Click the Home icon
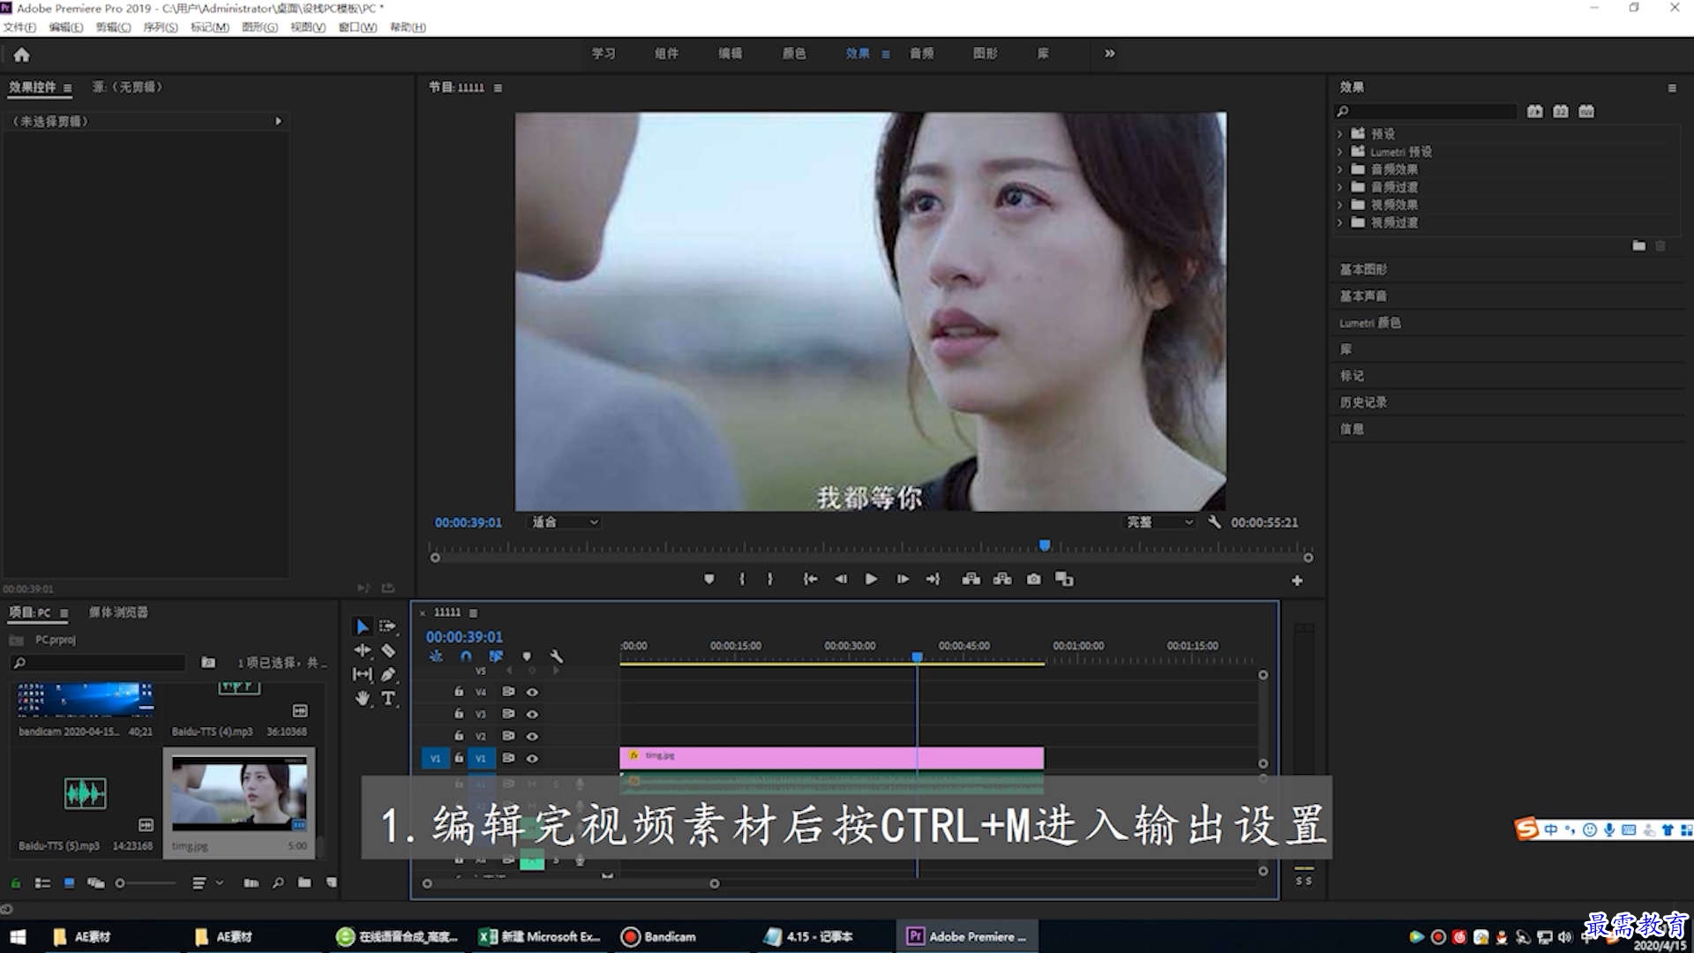The image size is (1694, 953). (22, 55)
